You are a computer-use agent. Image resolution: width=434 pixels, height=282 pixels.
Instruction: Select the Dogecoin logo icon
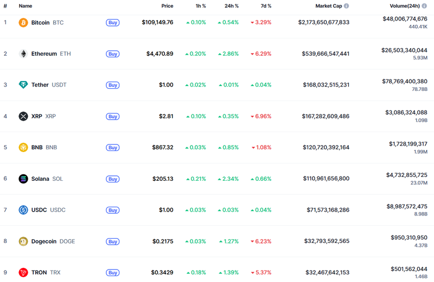tap(23, 241)
